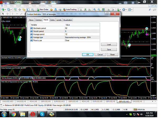Click Cancel in Custom Indicator dialog

[x=100, y=55]
